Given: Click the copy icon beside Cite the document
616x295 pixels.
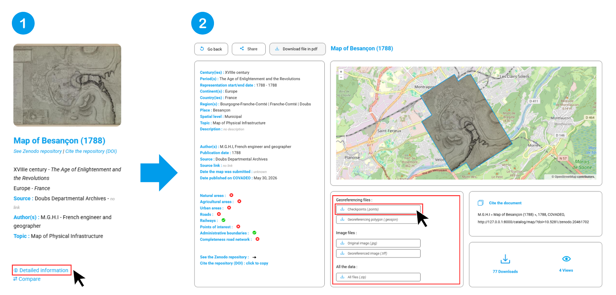Looking at the screenshot, I should click(x=481, y=203).
